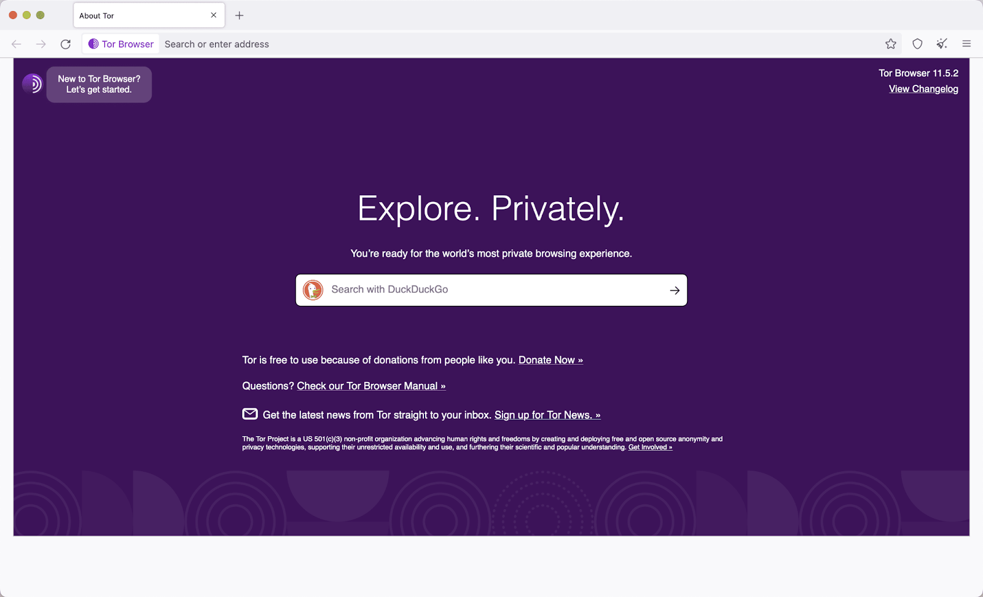Reload the current page
The image size is (983, 597).
coord(66,44)
